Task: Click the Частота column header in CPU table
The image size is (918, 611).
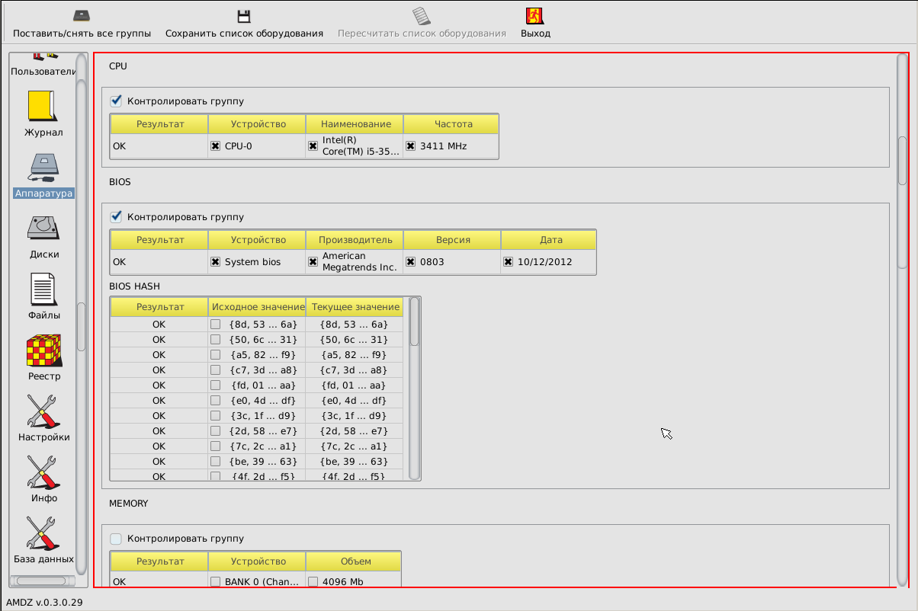Action: 451,123
